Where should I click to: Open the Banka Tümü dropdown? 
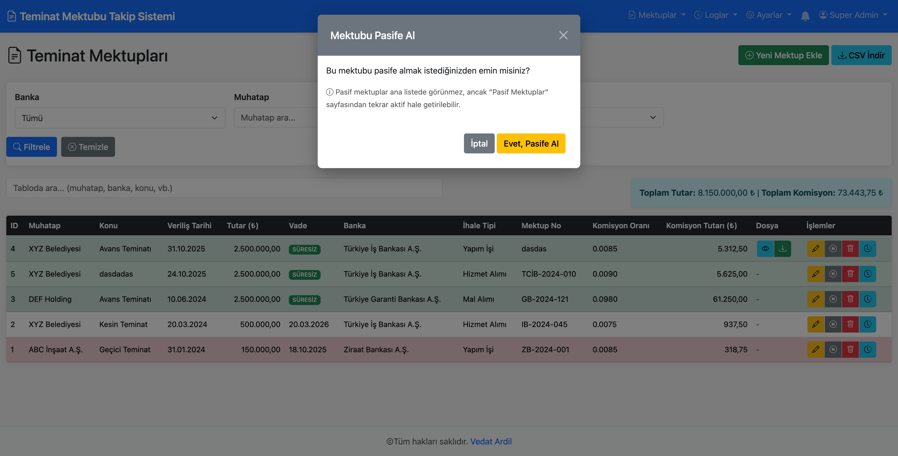(119, 118)
